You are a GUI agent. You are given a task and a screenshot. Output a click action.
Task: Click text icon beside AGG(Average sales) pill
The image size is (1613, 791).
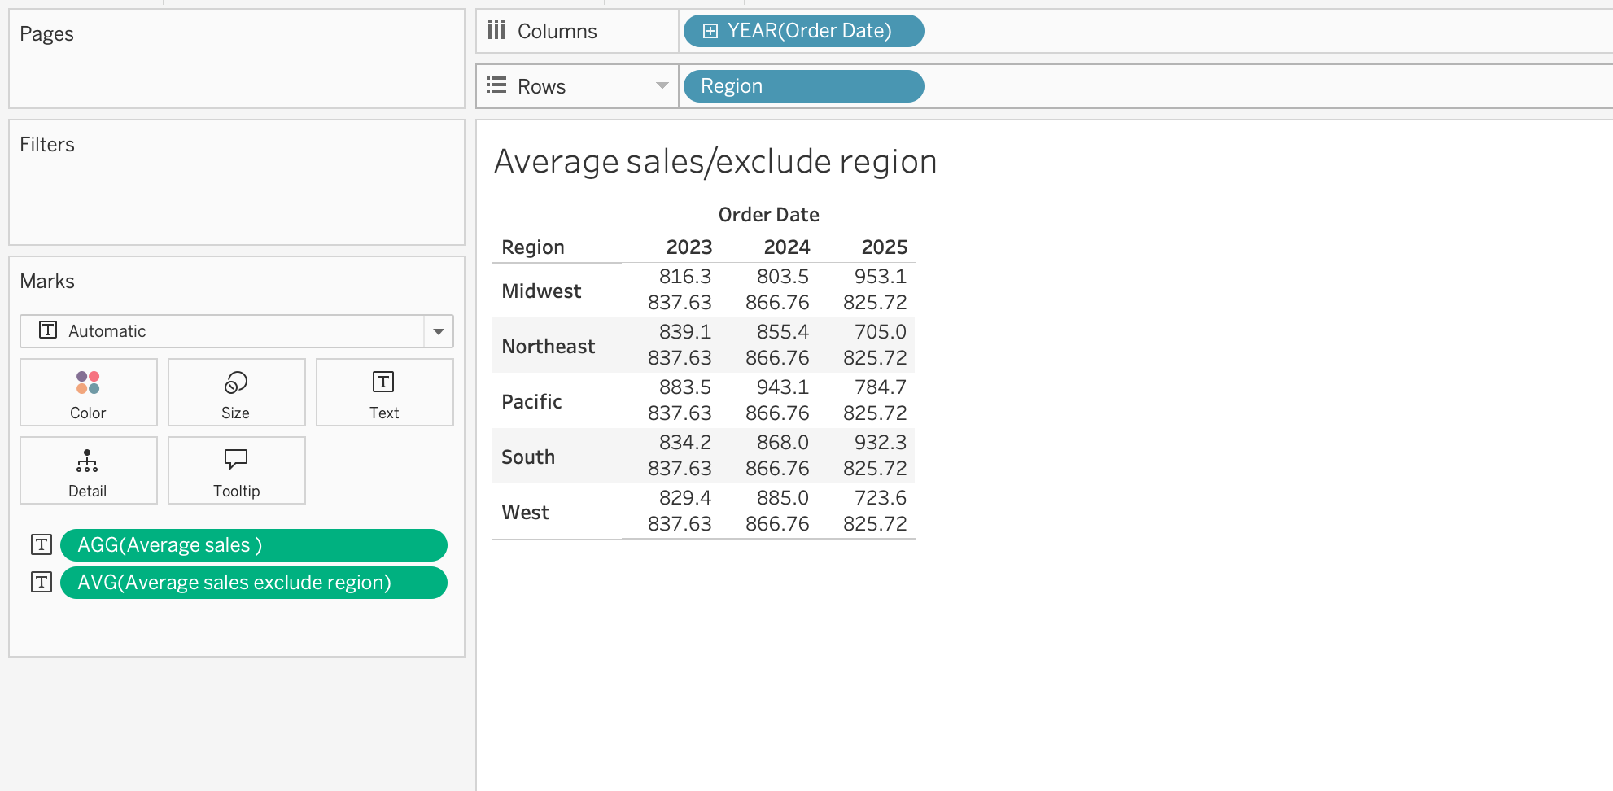(x=42, y=544)
